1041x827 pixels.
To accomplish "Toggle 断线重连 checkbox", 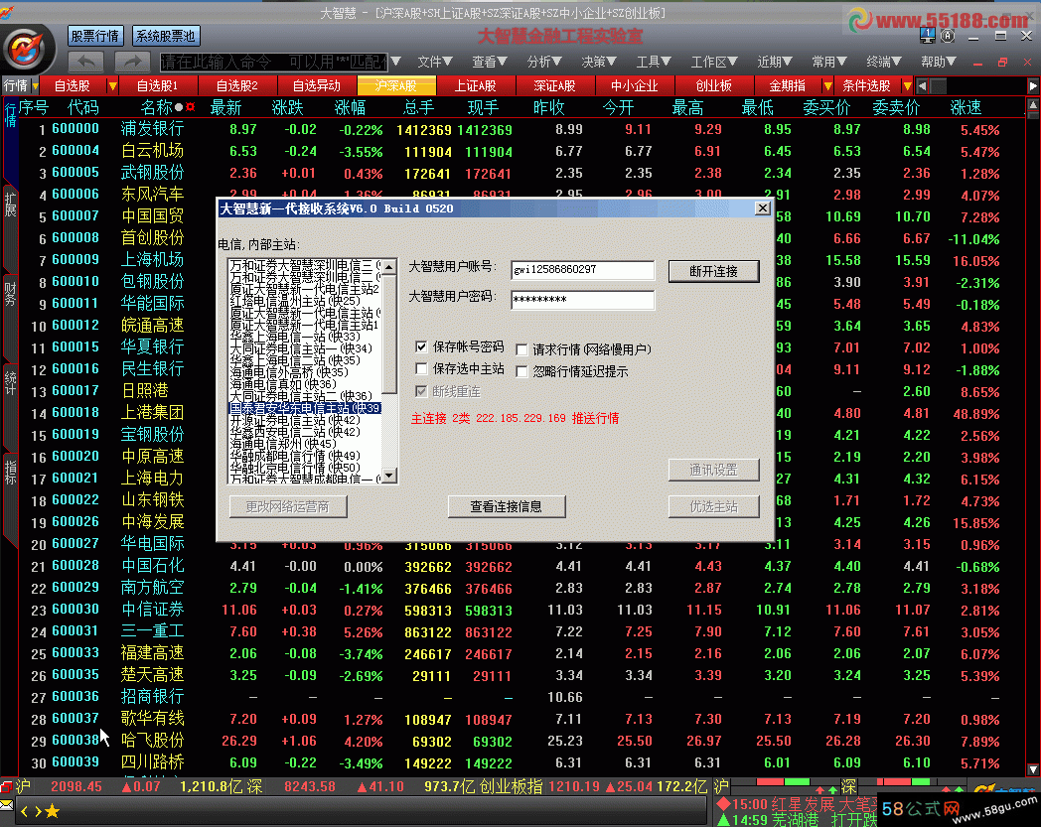I will coord(421,391).
